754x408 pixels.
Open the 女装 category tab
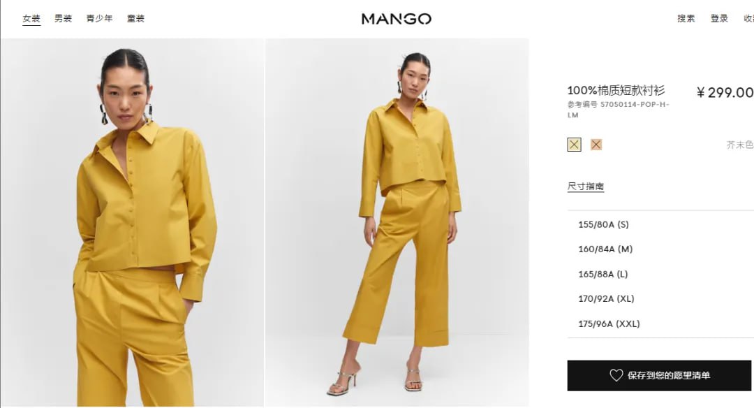[31, 18]
